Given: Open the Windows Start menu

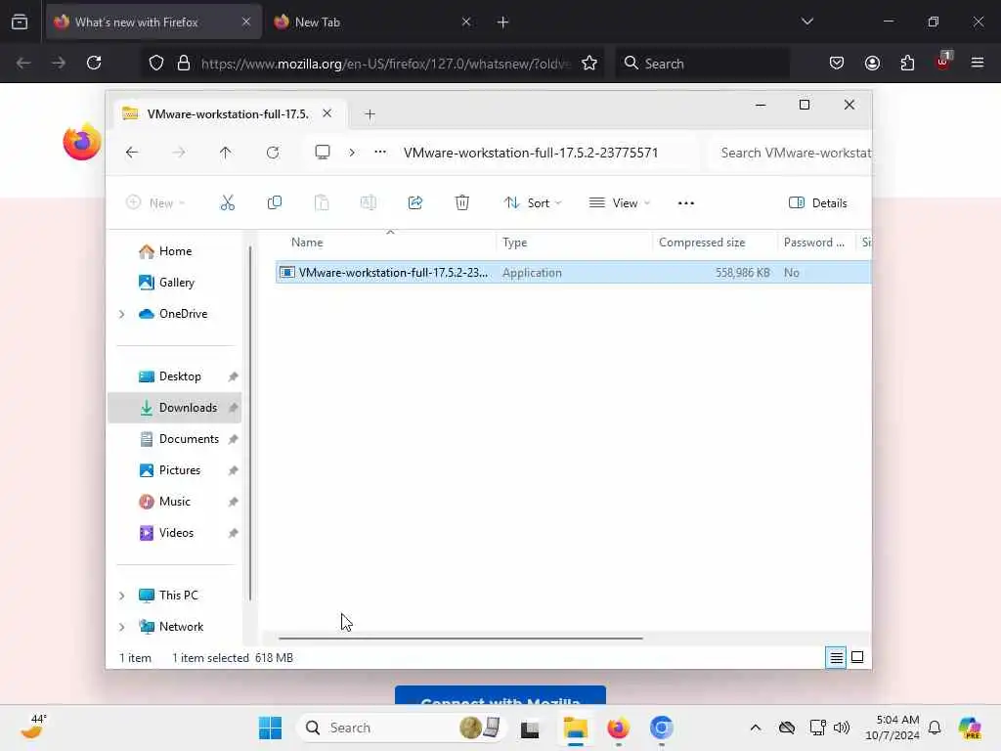Looking at the screenshot, I should 270,728.
